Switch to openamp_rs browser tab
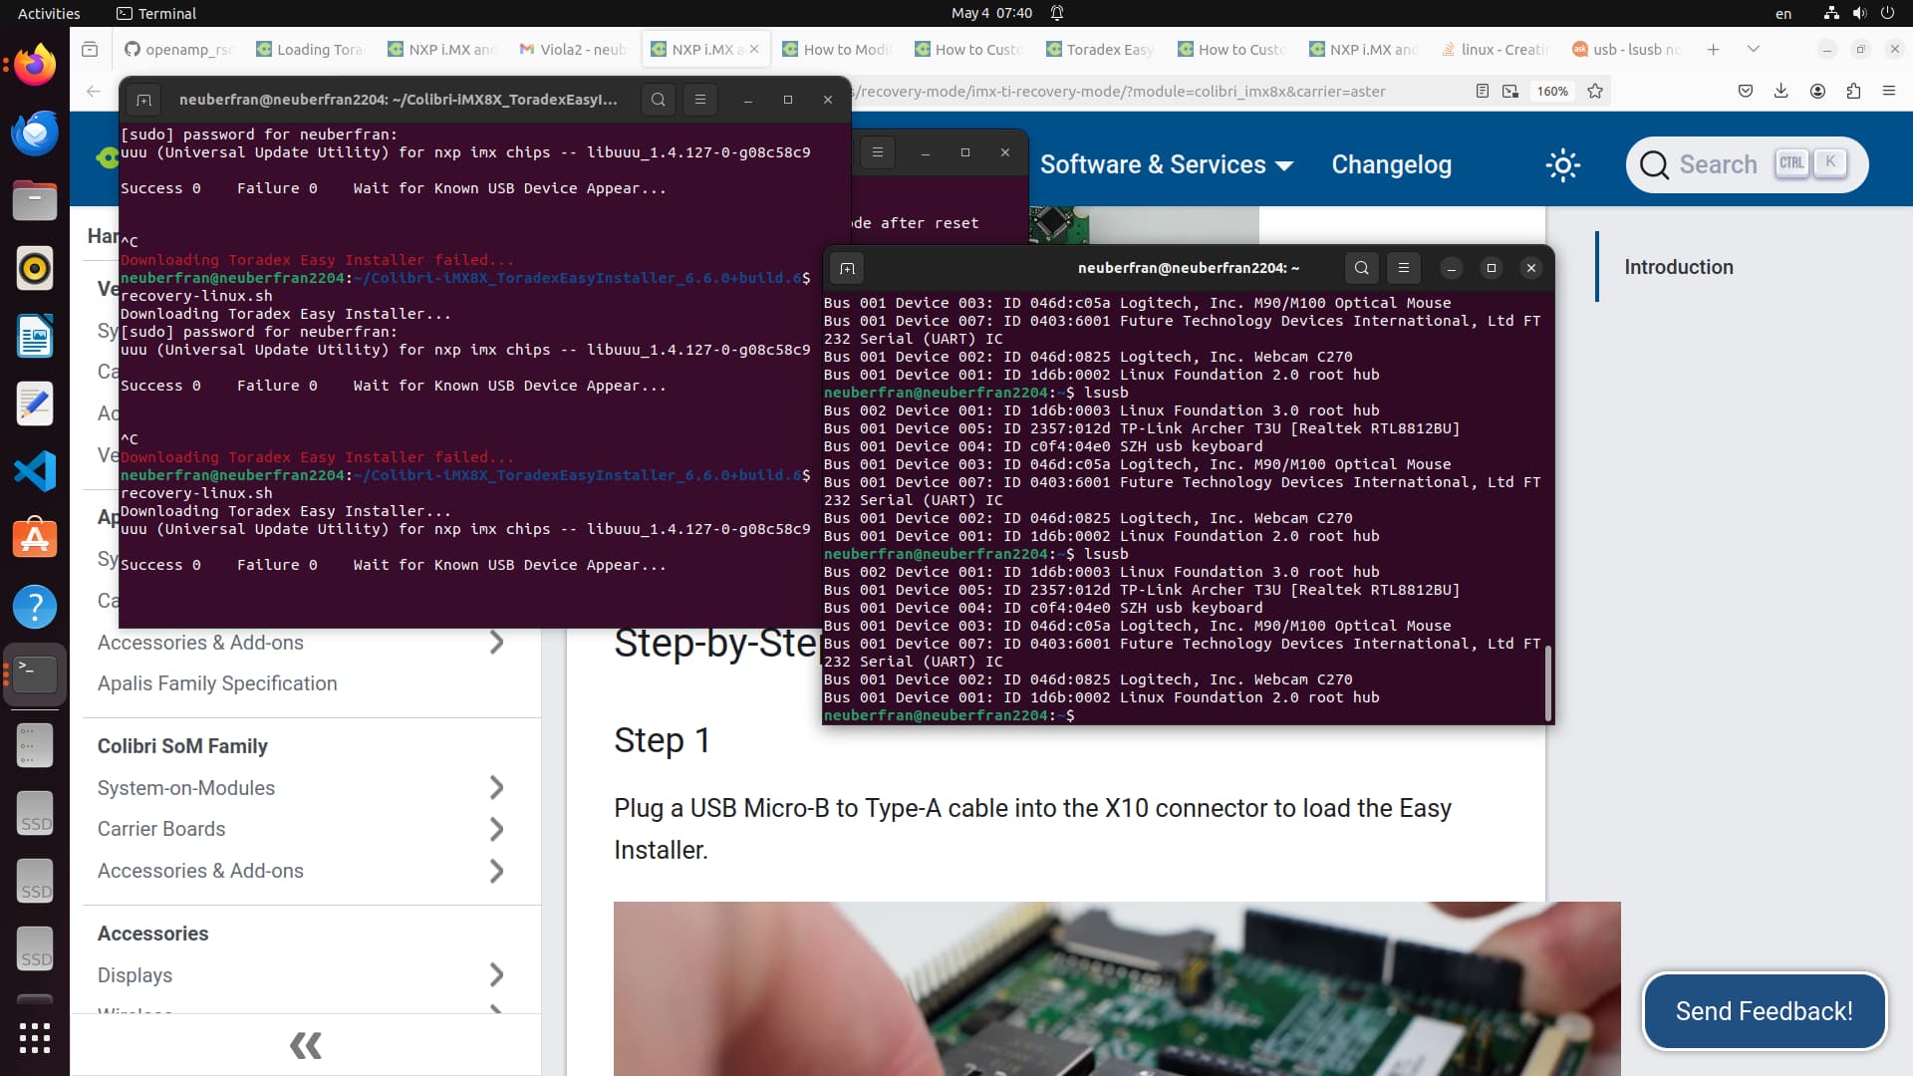Image resolution: width=1913 pixels, height=1076 pixels. tap(178, 49)
